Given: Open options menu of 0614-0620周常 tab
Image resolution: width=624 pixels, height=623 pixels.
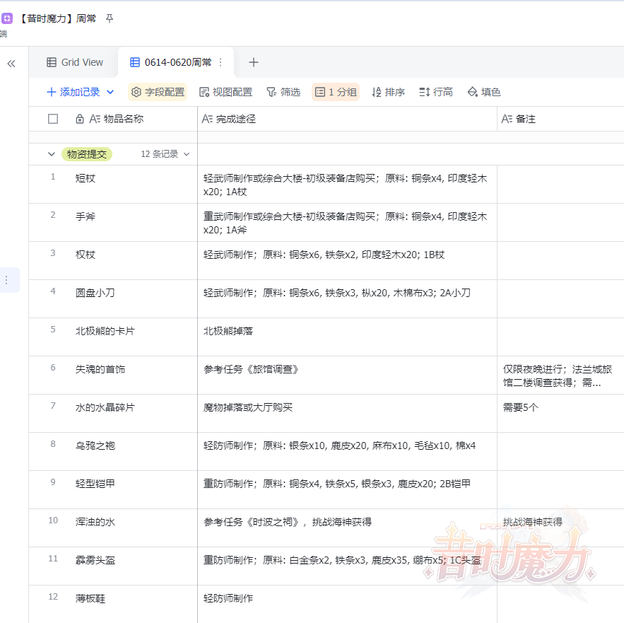Looking at the screenshot, I should point(220,62).
